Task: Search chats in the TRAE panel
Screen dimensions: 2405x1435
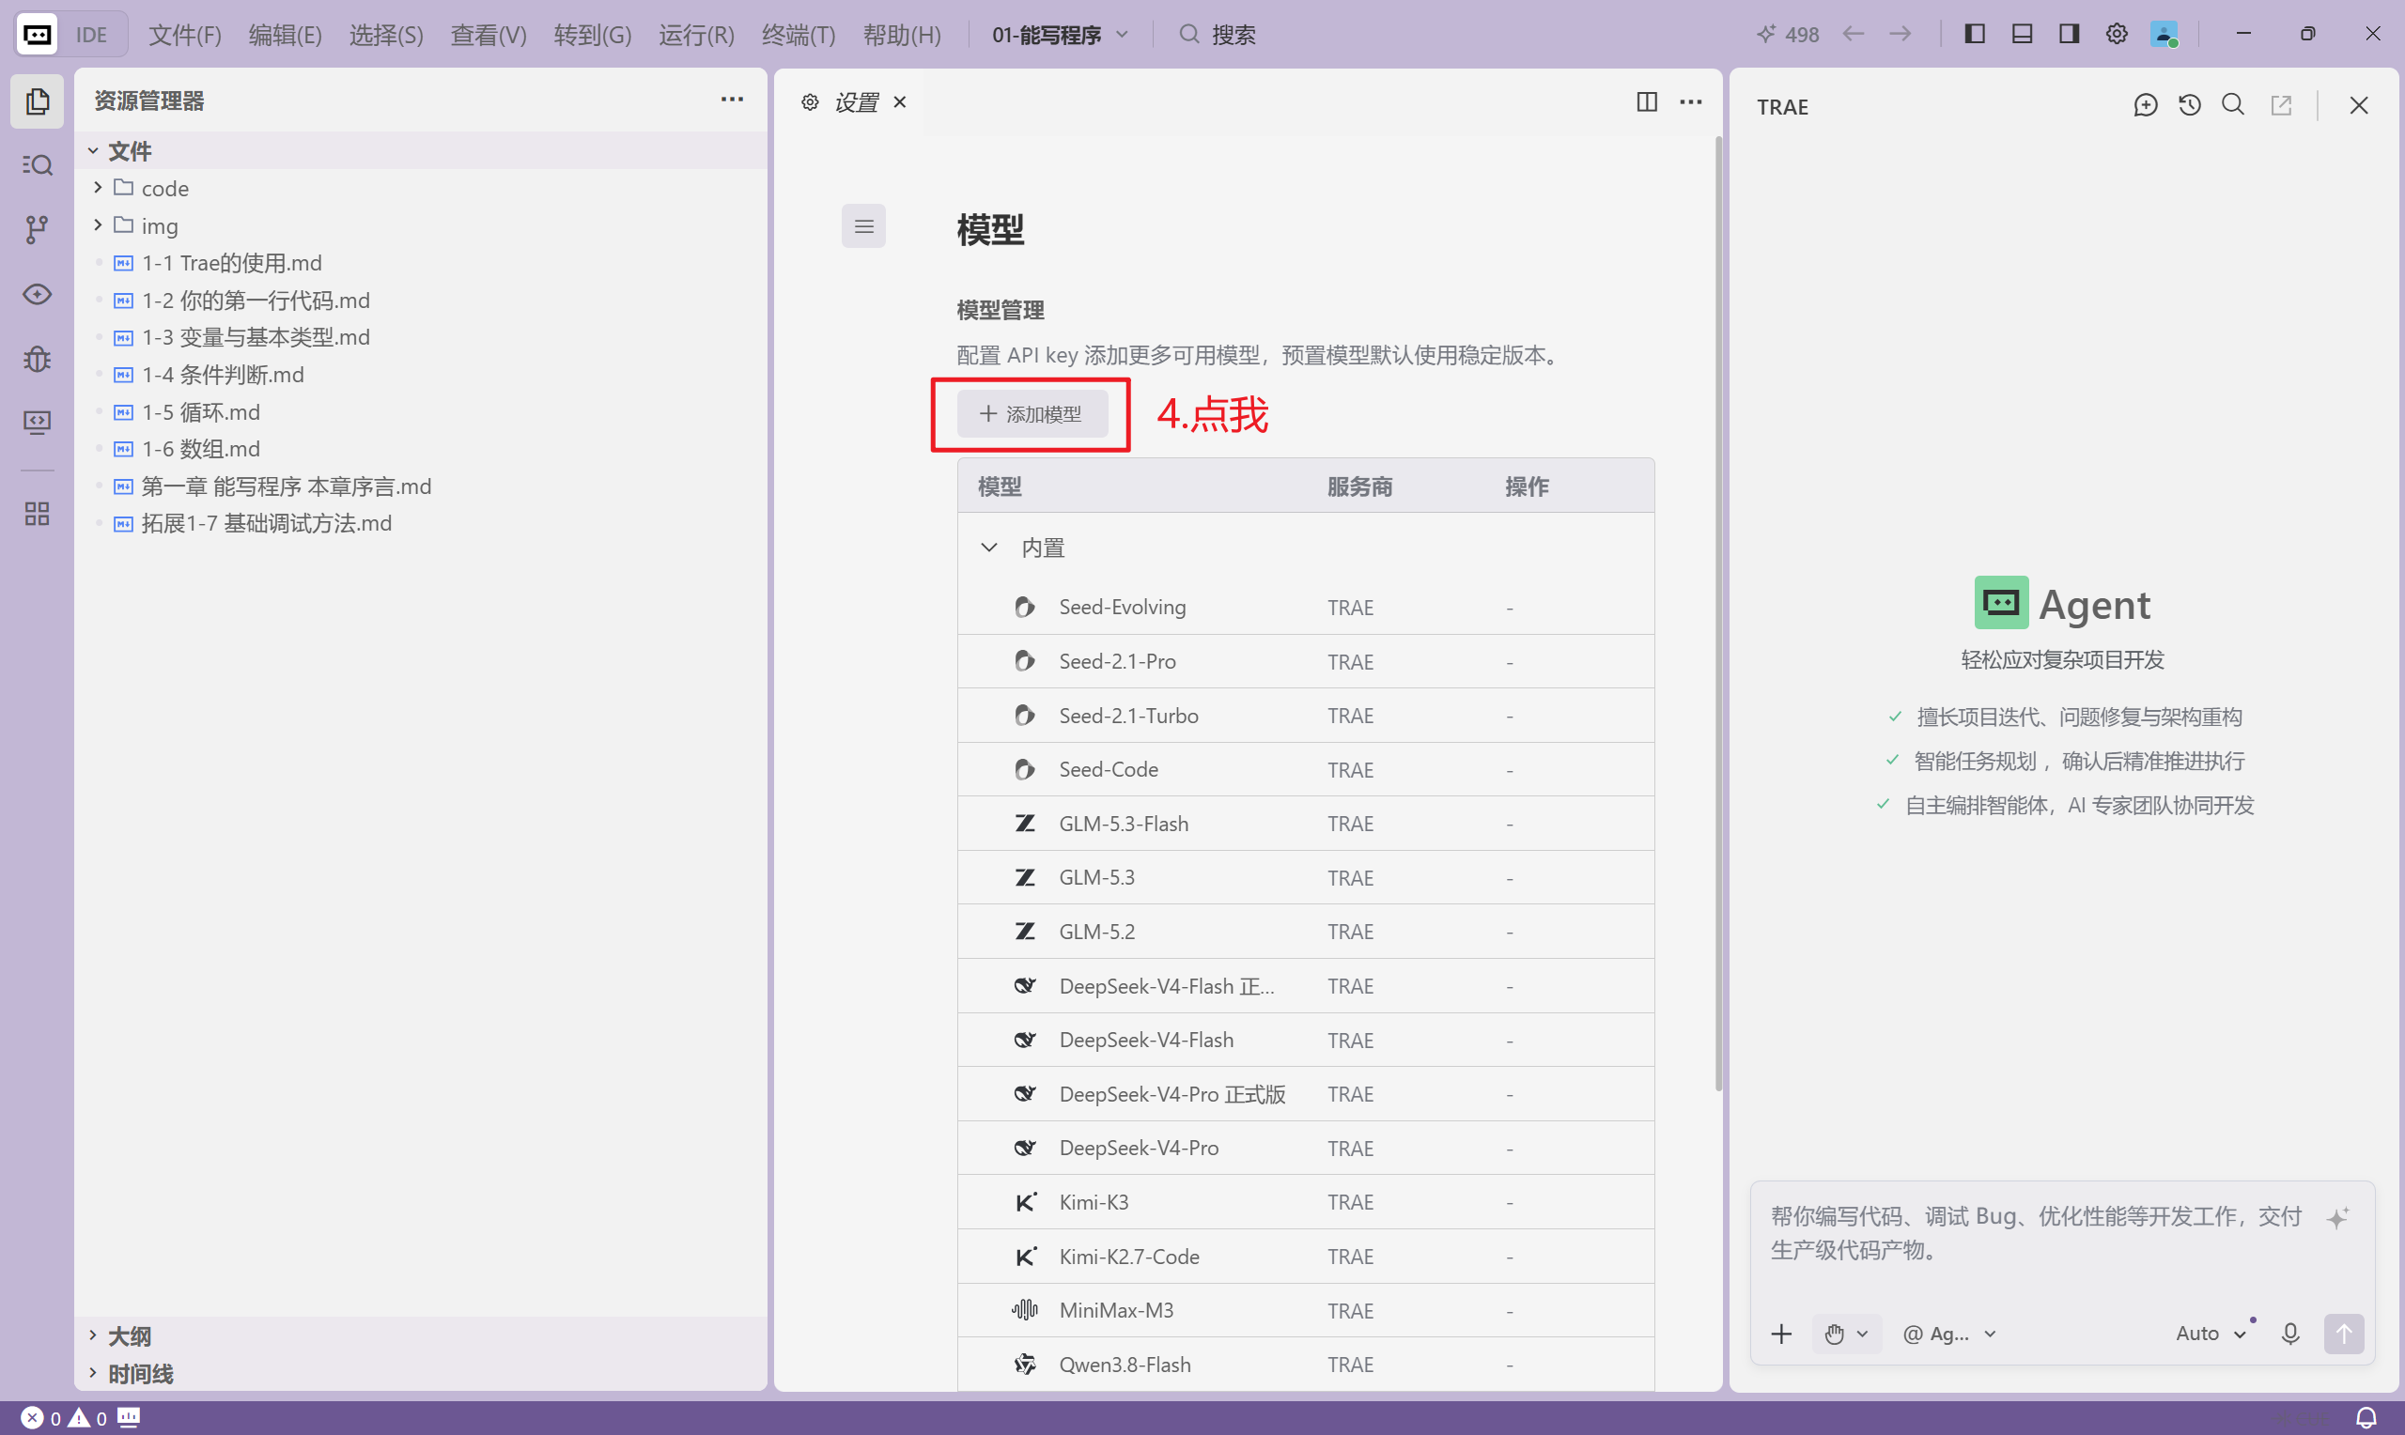Action: coord(2233,105)
